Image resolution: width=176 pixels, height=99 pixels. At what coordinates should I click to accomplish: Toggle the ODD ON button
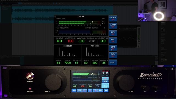pyautogui.click(x=113, y=48)
